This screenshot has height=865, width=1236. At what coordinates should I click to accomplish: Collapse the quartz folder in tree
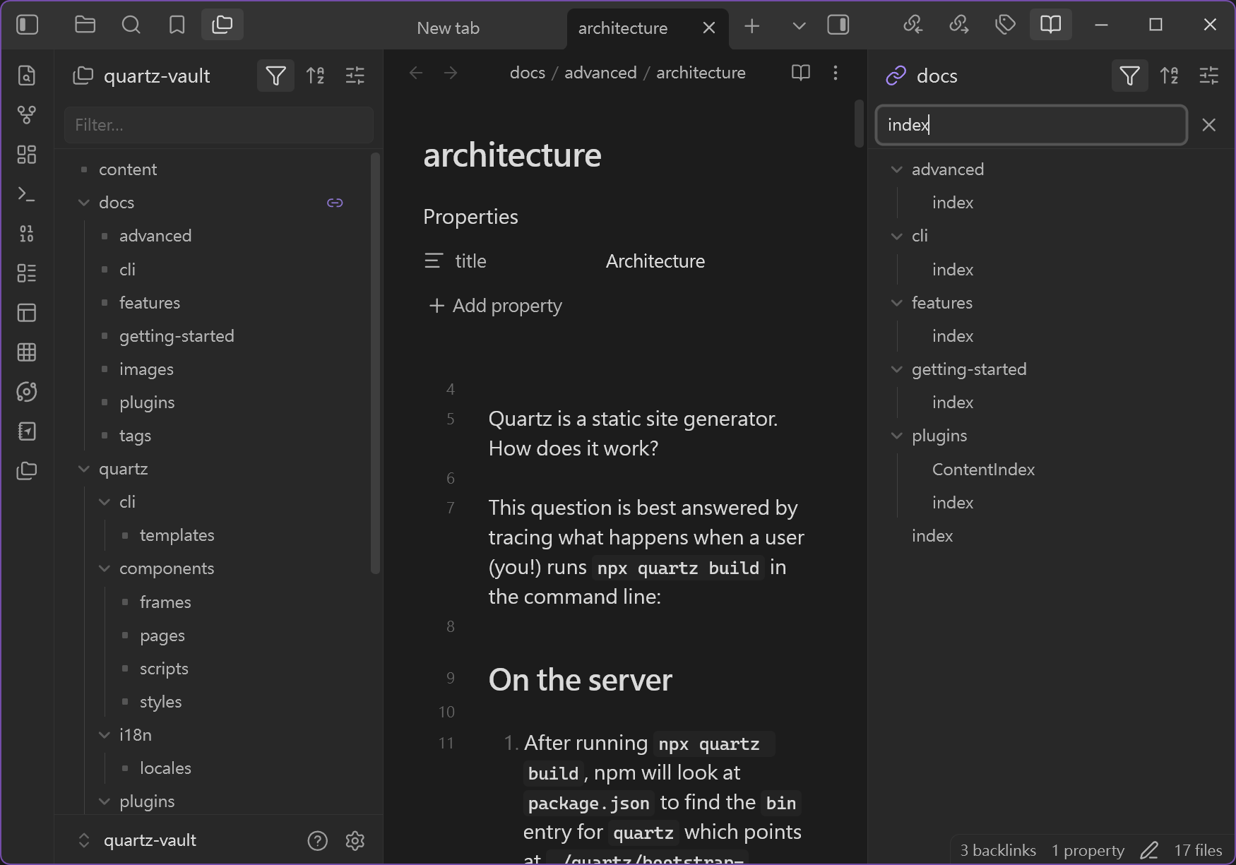coord(84,469)
